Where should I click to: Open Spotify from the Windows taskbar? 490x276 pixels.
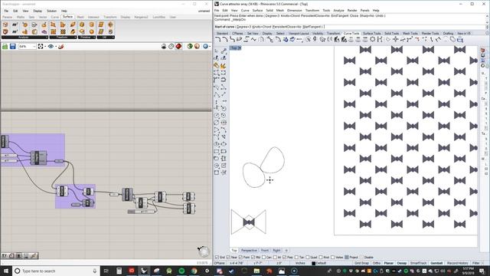(181, 271)
